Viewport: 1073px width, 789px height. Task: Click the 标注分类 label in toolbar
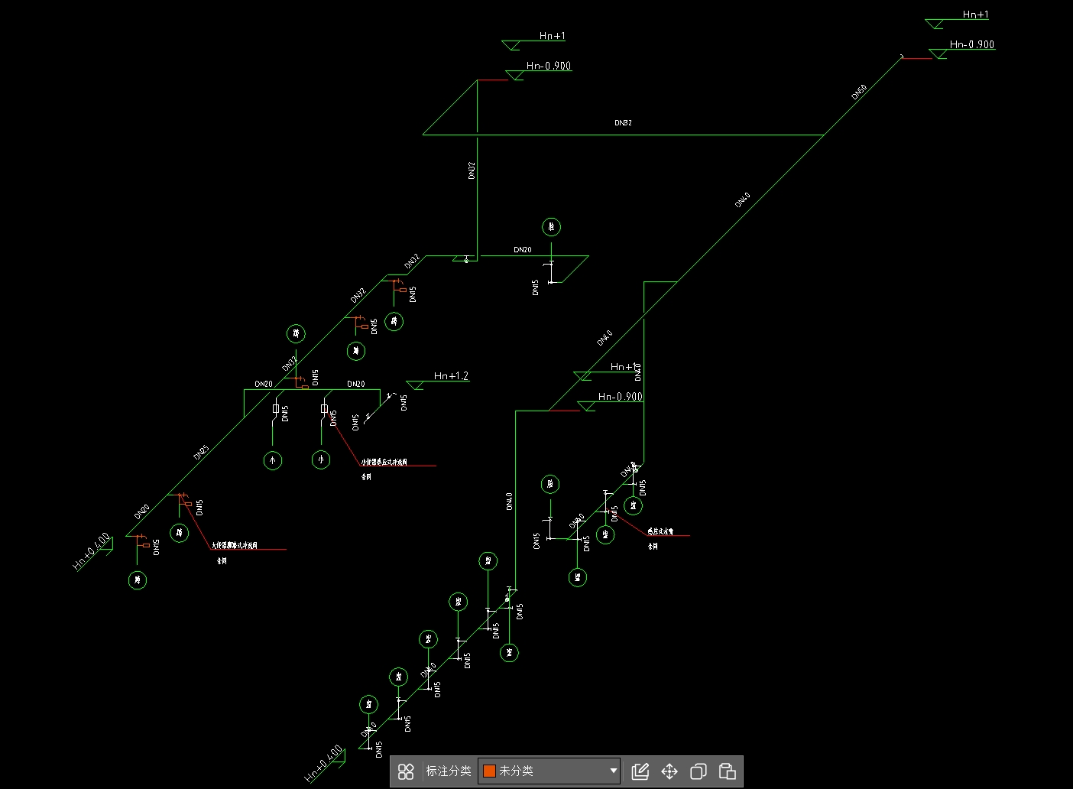pos(448,771)
